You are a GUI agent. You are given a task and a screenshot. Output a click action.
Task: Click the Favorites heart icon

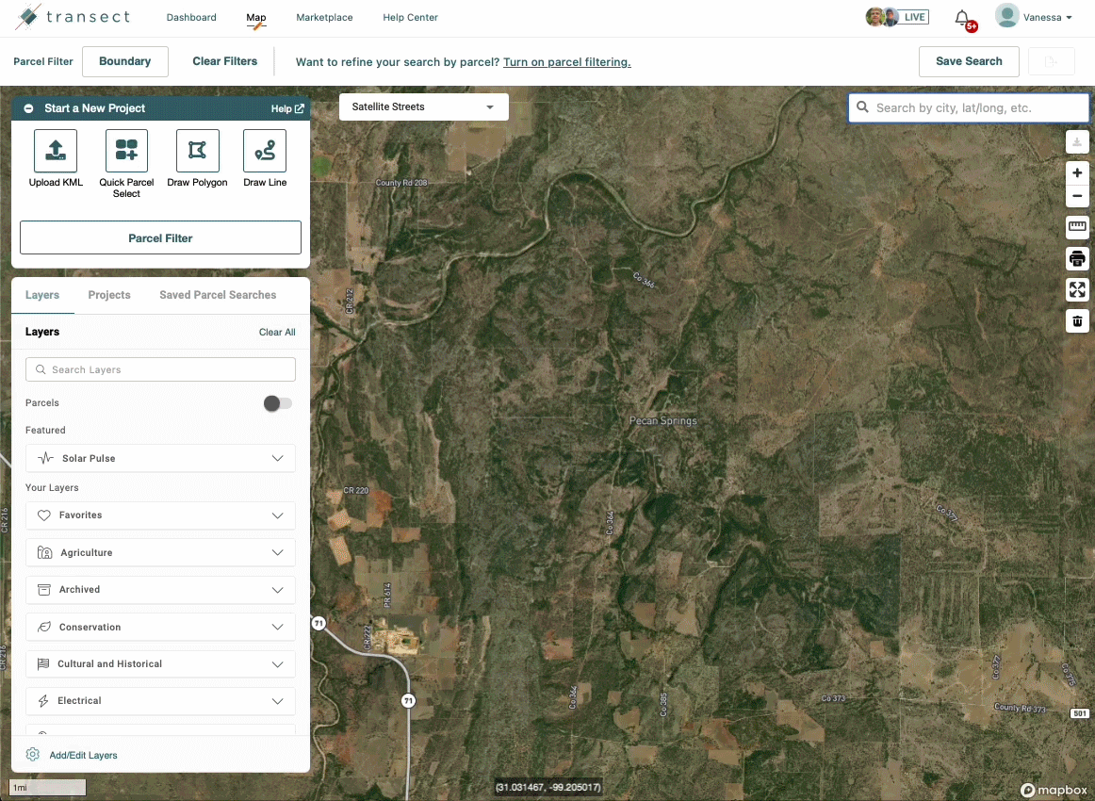tap(44, 515)
